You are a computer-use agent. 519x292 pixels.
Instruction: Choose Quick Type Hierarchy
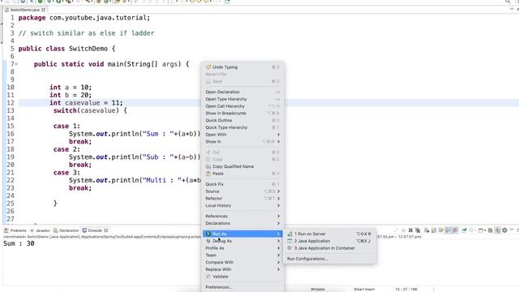pos(242,127)
